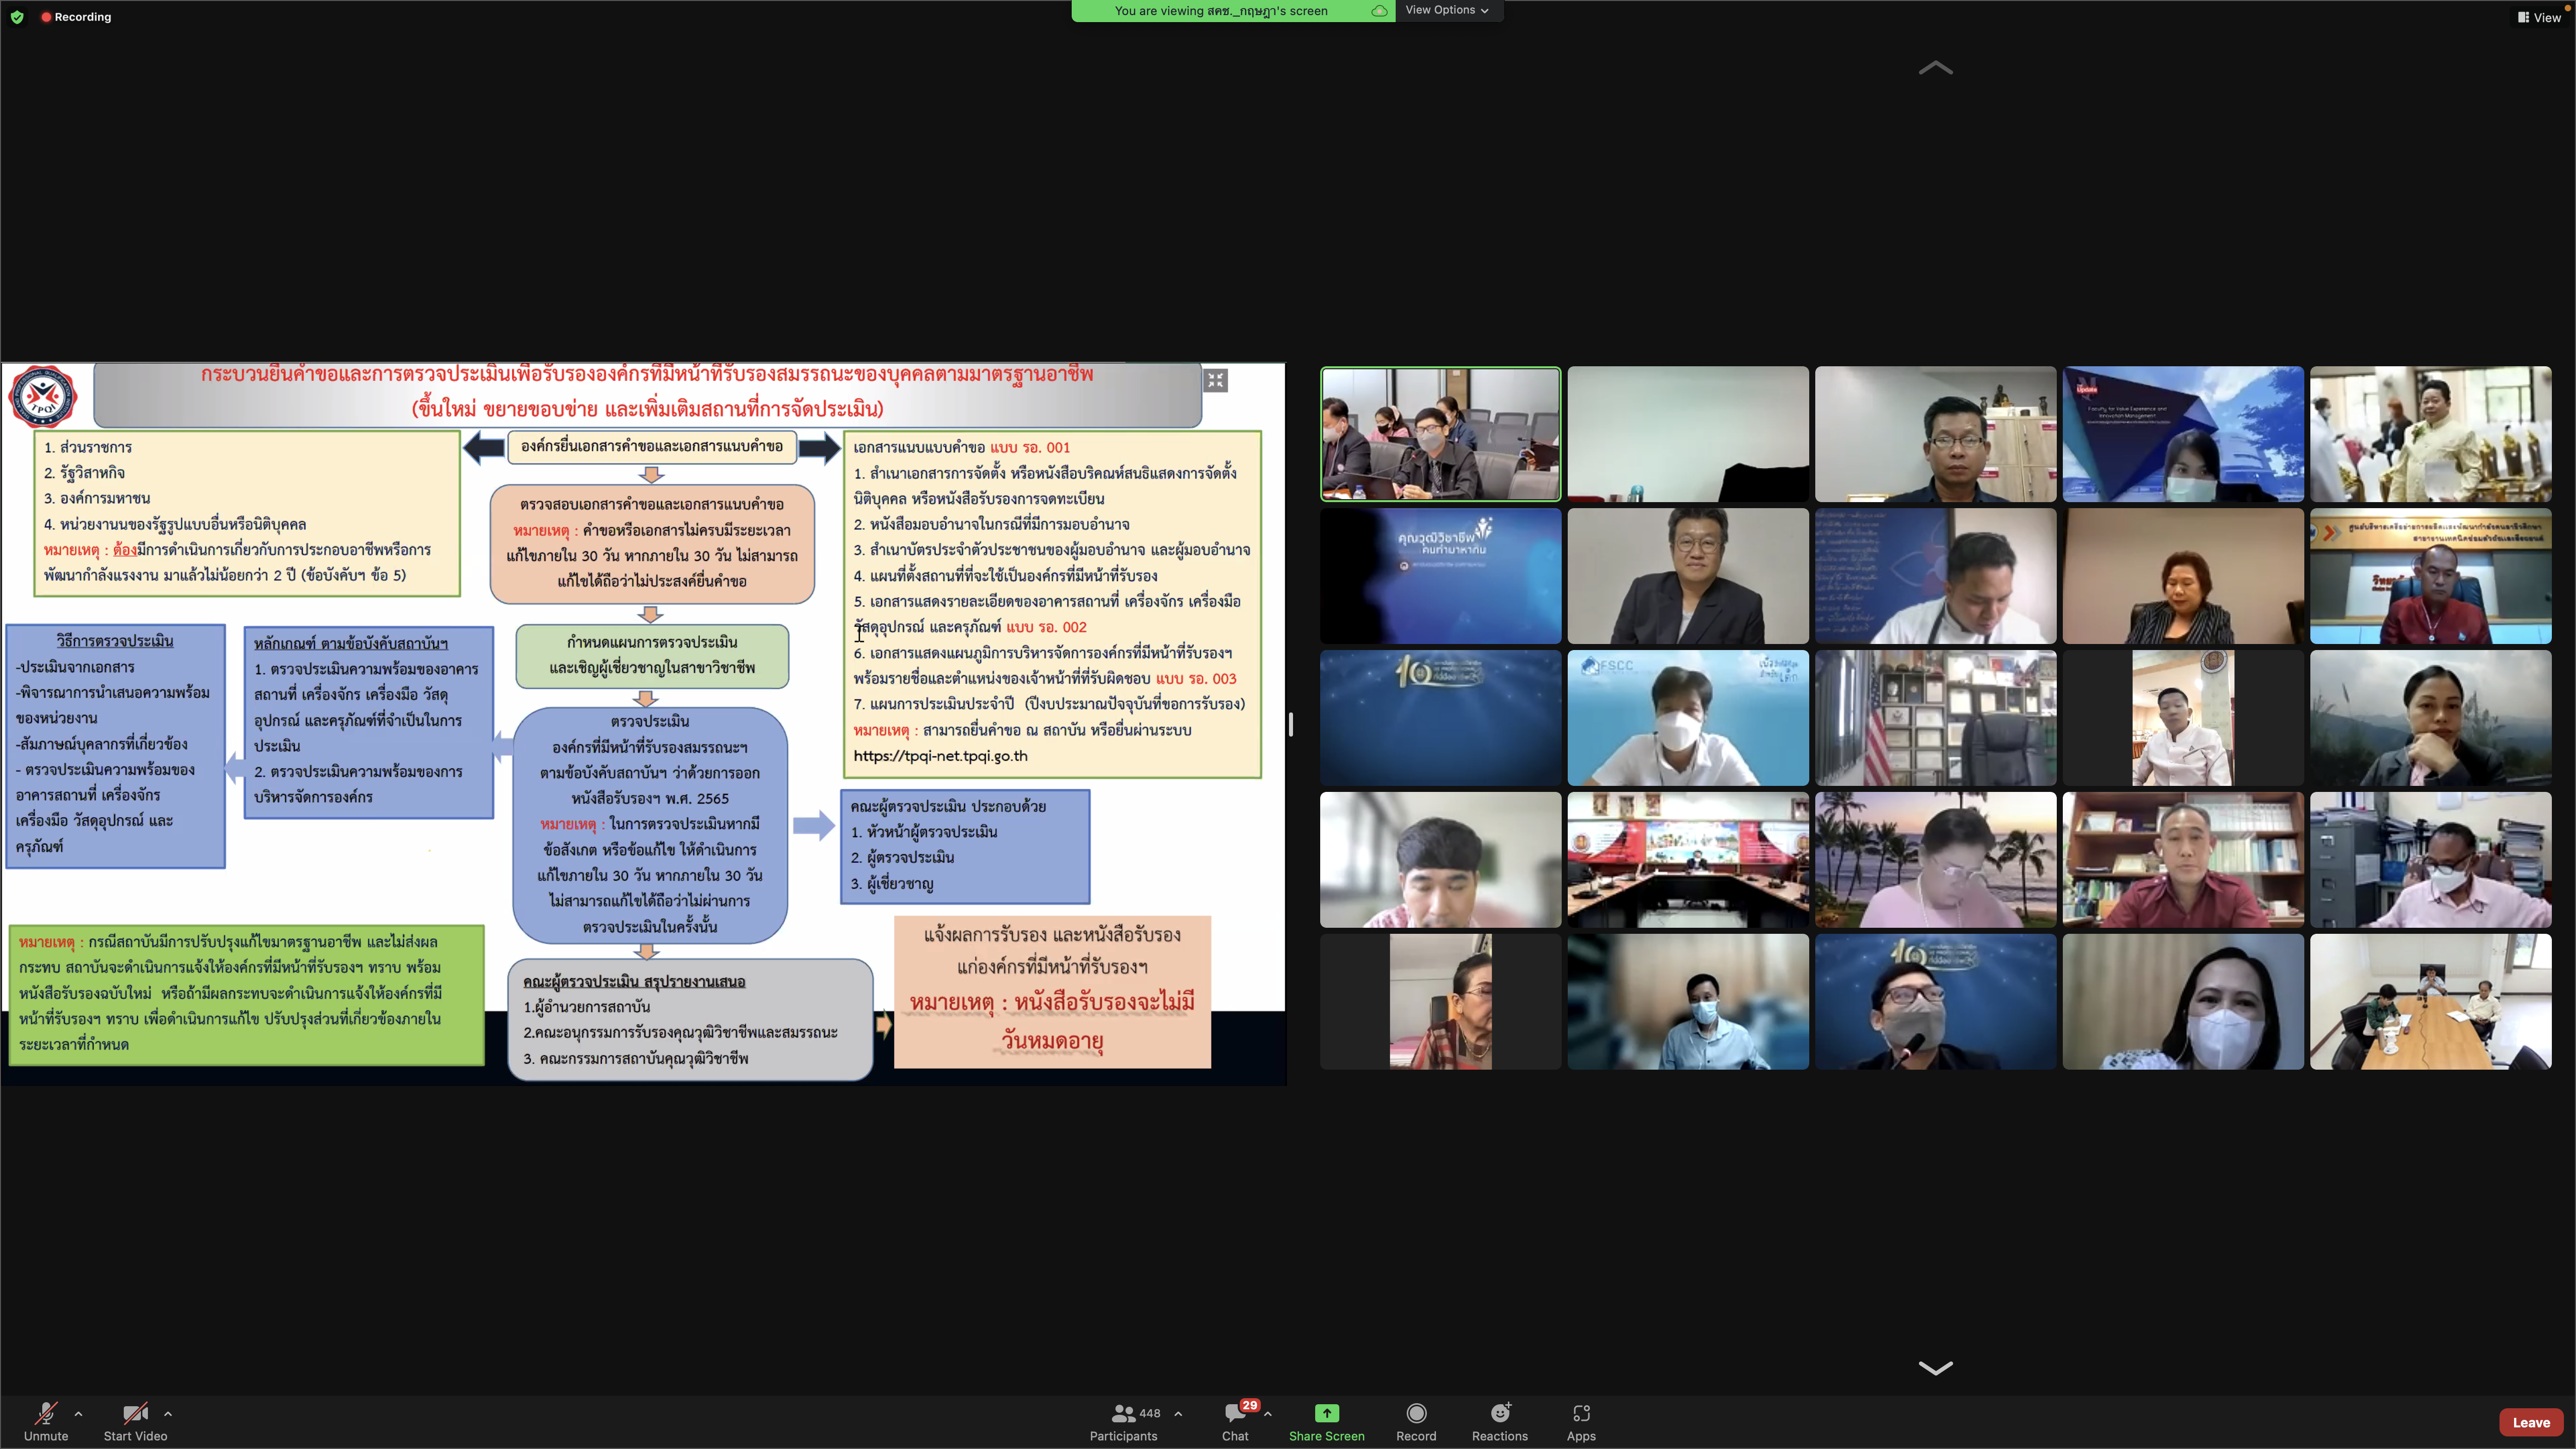The width and height of the screenshot is (2576, 1449).
Task: Click the TPQI logo on the shared slide
Action: pos(43,397)
